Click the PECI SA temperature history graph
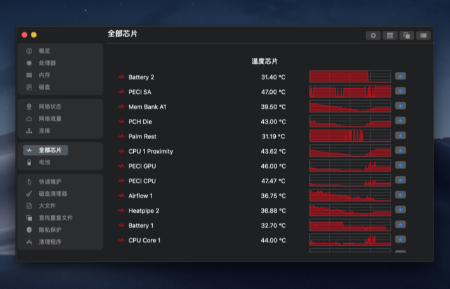The image size is (450, 289). 350,92
